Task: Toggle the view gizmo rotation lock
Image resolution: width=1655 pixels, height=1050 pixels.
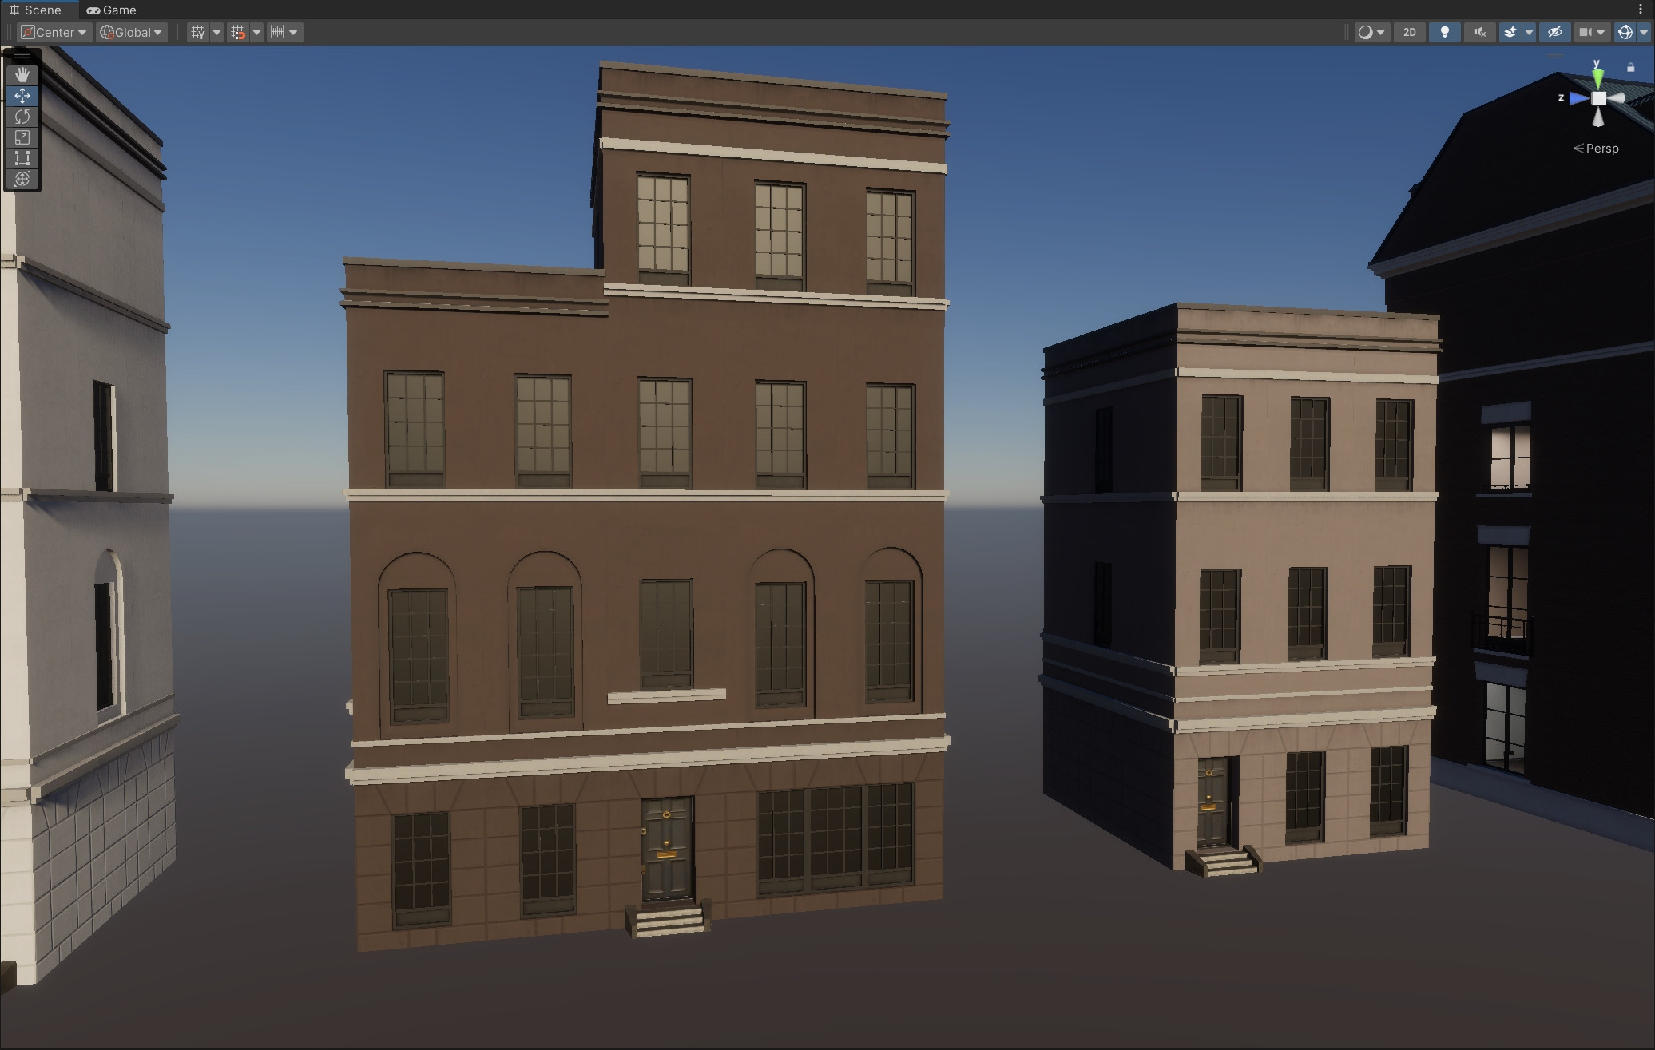Action: tap(1630, 68)
